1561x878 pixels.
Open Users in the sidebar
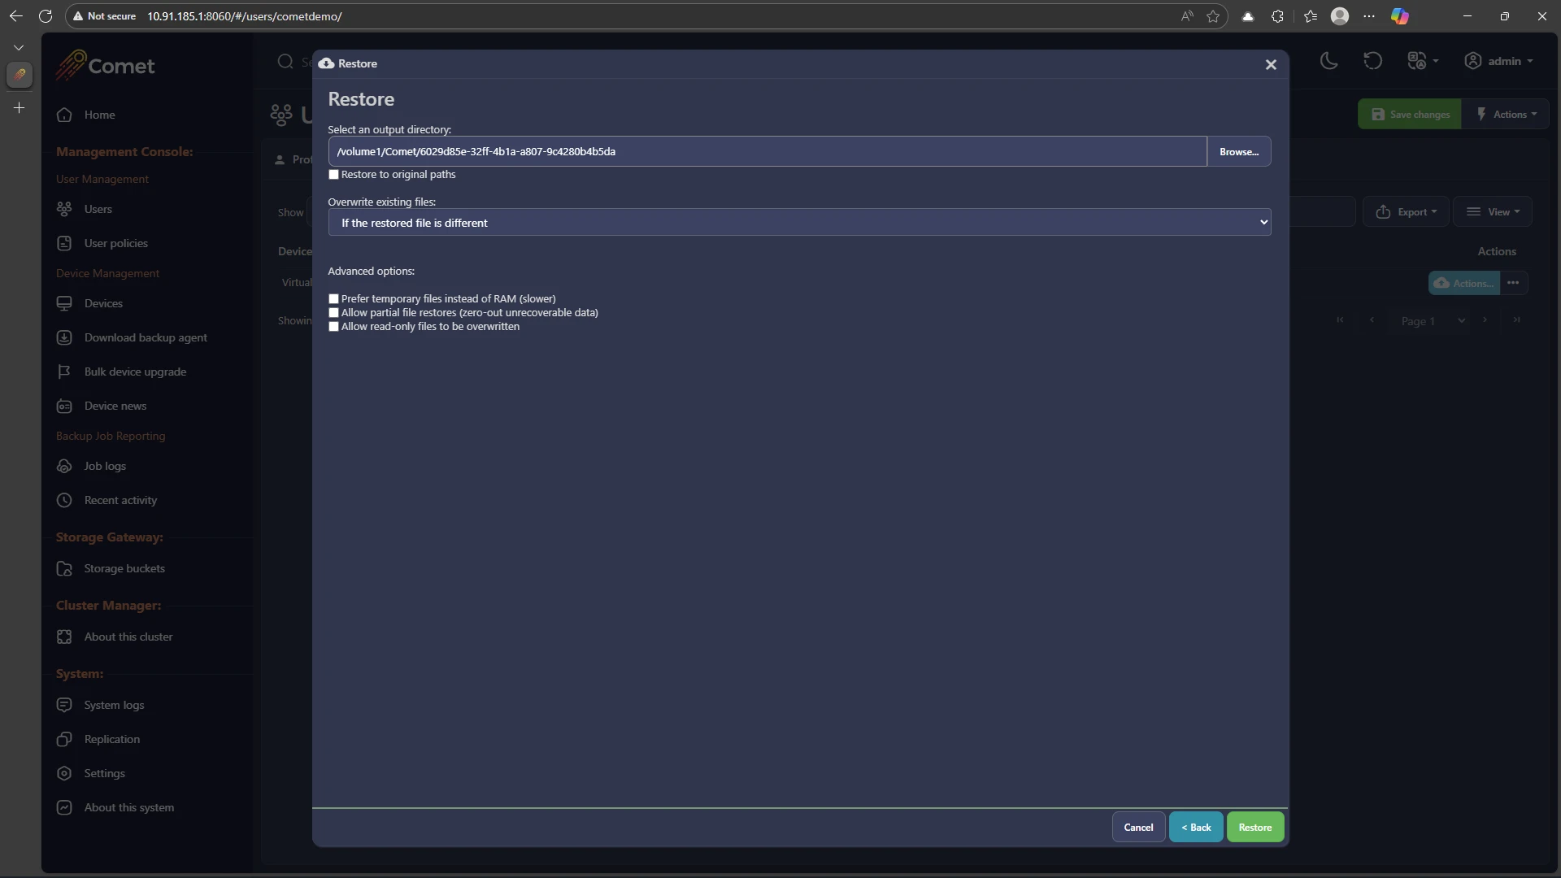pyautogui.click(x=98, y=209)
